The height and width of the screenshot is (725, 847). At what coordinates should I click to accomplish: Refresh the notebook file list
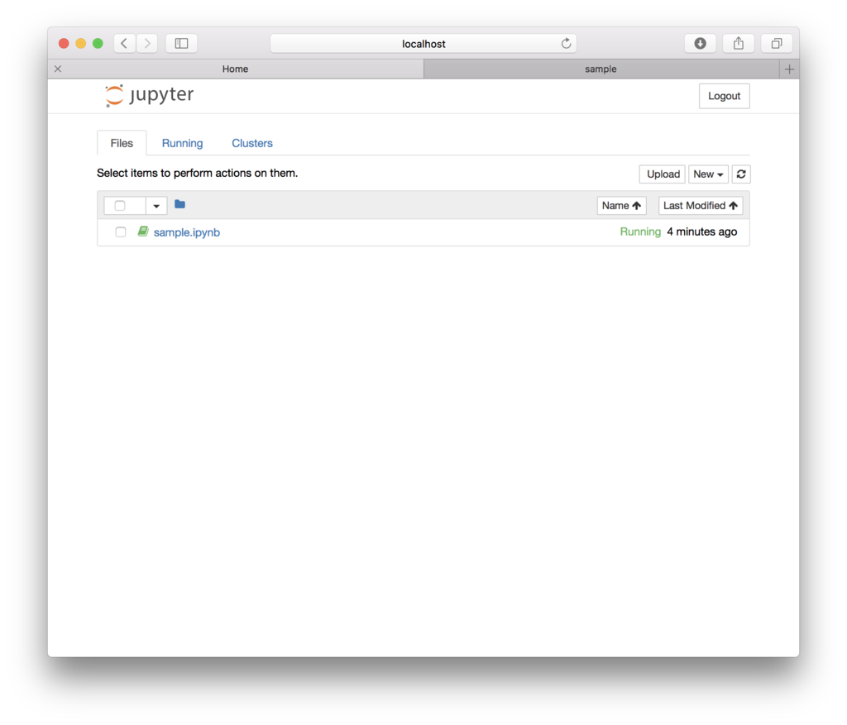pyautogui.click(x=740, y=174)
